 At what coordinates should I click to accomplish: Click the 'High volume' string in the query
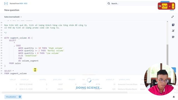pyautogui.click(x=56, y=48)
